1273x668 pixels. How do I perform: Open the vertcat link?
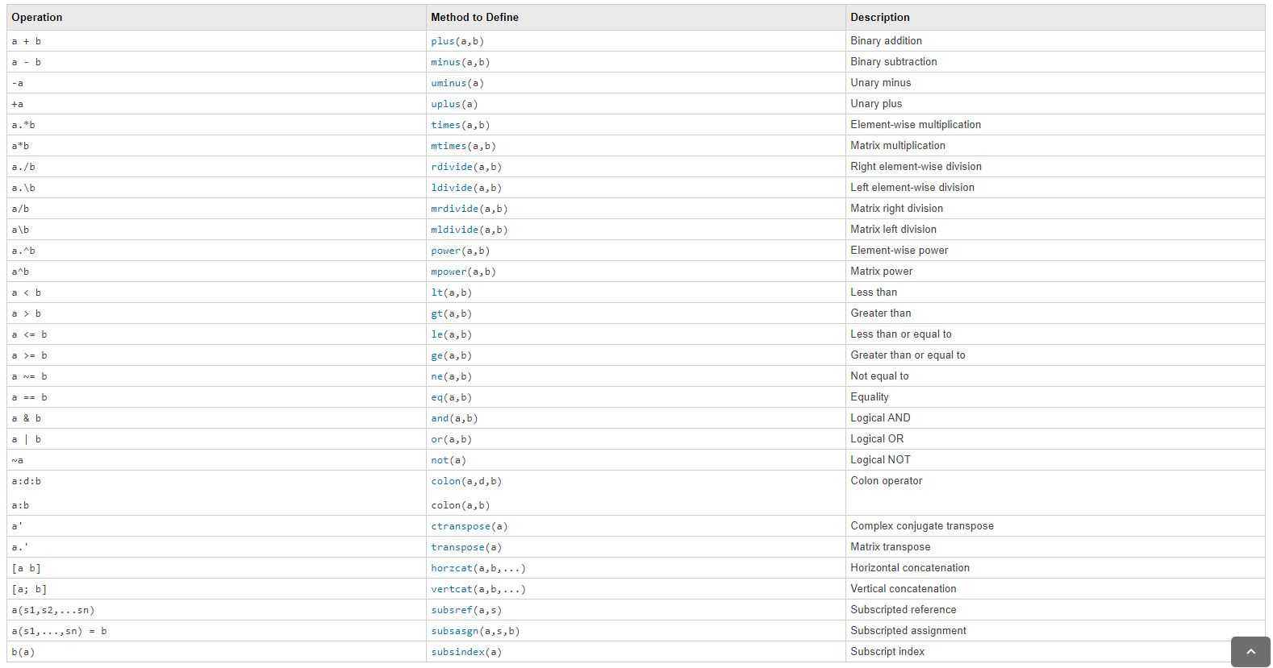click(451, 589)
